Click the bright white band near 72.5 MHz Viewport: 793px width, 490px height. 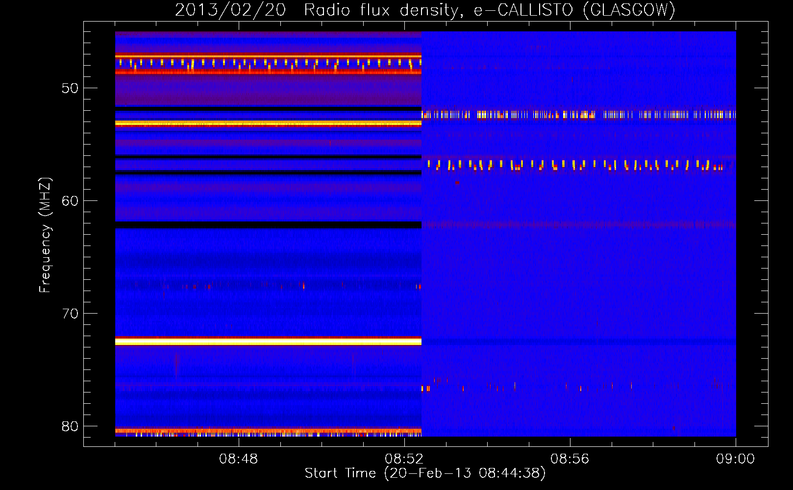pos(268,342)
